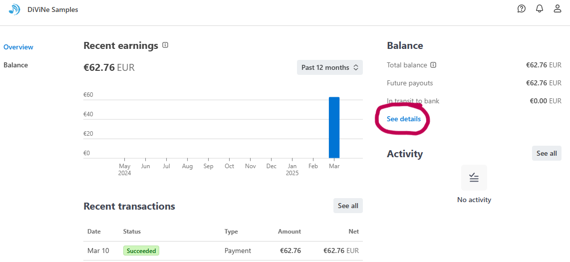The height and width of the screenshot is (262, 570).
Task: Click See all for Recent transactions
Action: 348,206
